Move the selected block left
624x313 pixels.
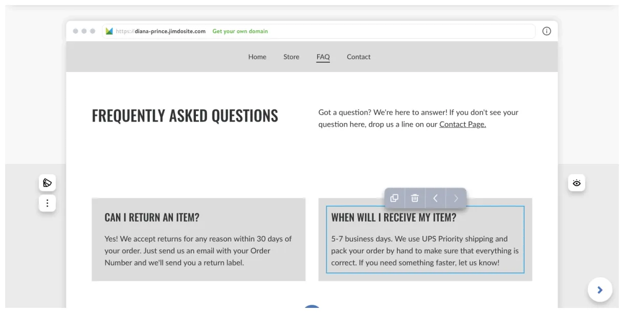point(435,198)
